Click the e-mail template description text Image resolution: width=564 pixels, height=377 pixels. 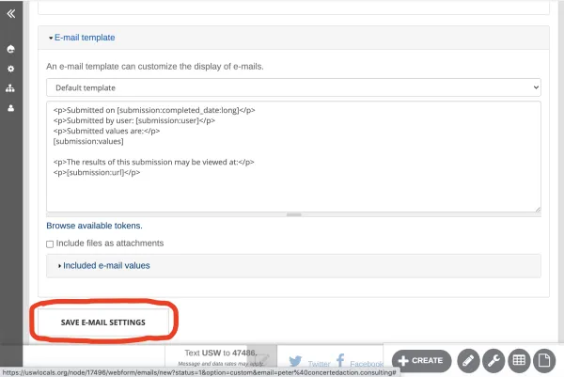[x=155, y=67]
